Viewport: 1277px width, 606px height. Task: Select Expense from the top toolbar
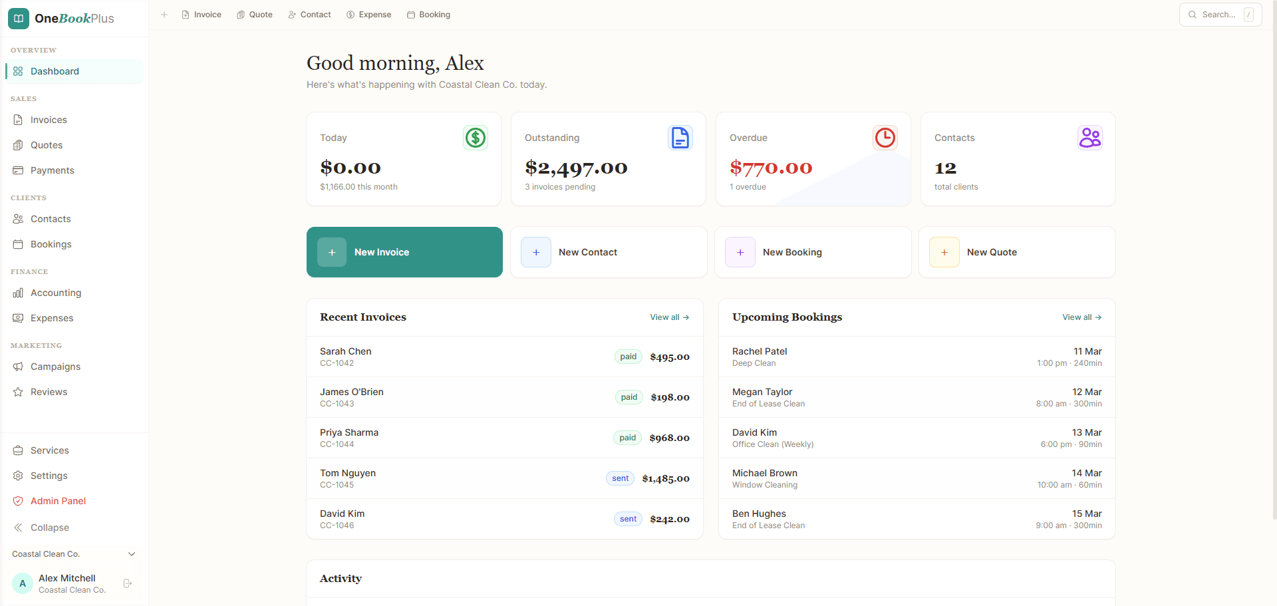point(369,14)
